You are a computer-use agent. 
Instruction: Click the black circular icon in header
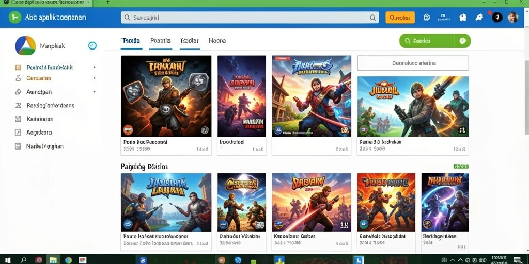[x=497, y=17]
